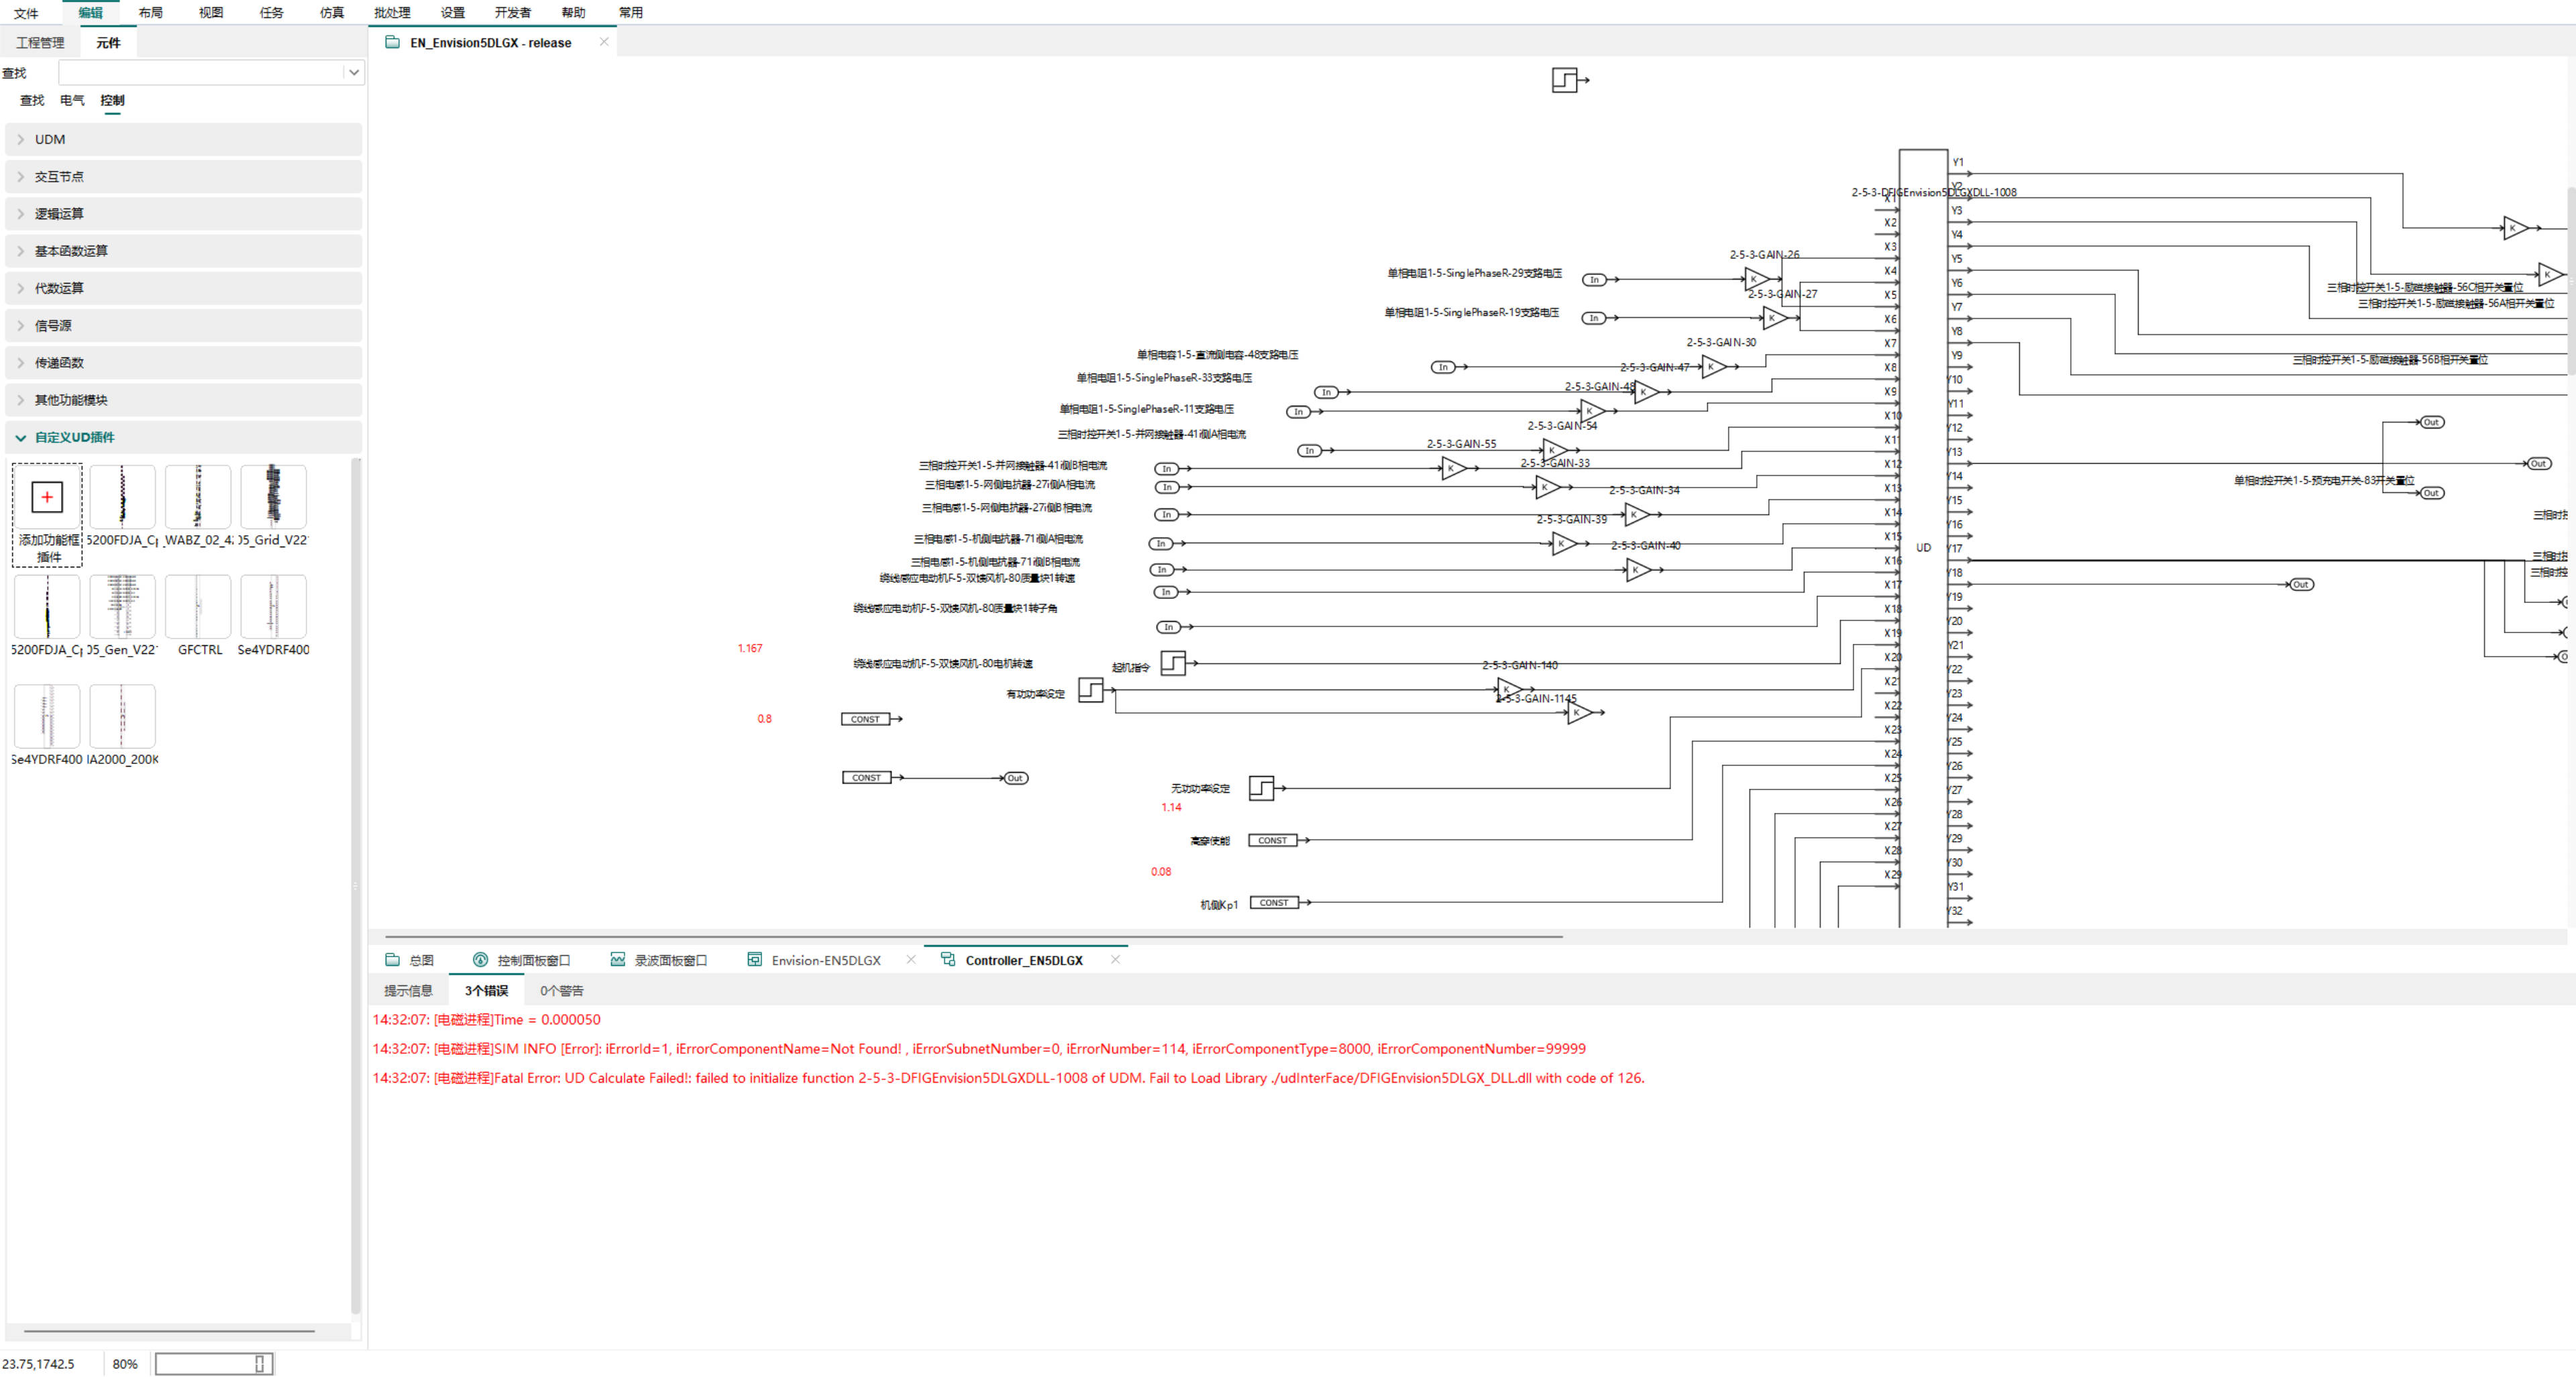Screen dimensions: 2576x1377
Task: Click the step block next to 起机指令
Action: (1173, 663)
